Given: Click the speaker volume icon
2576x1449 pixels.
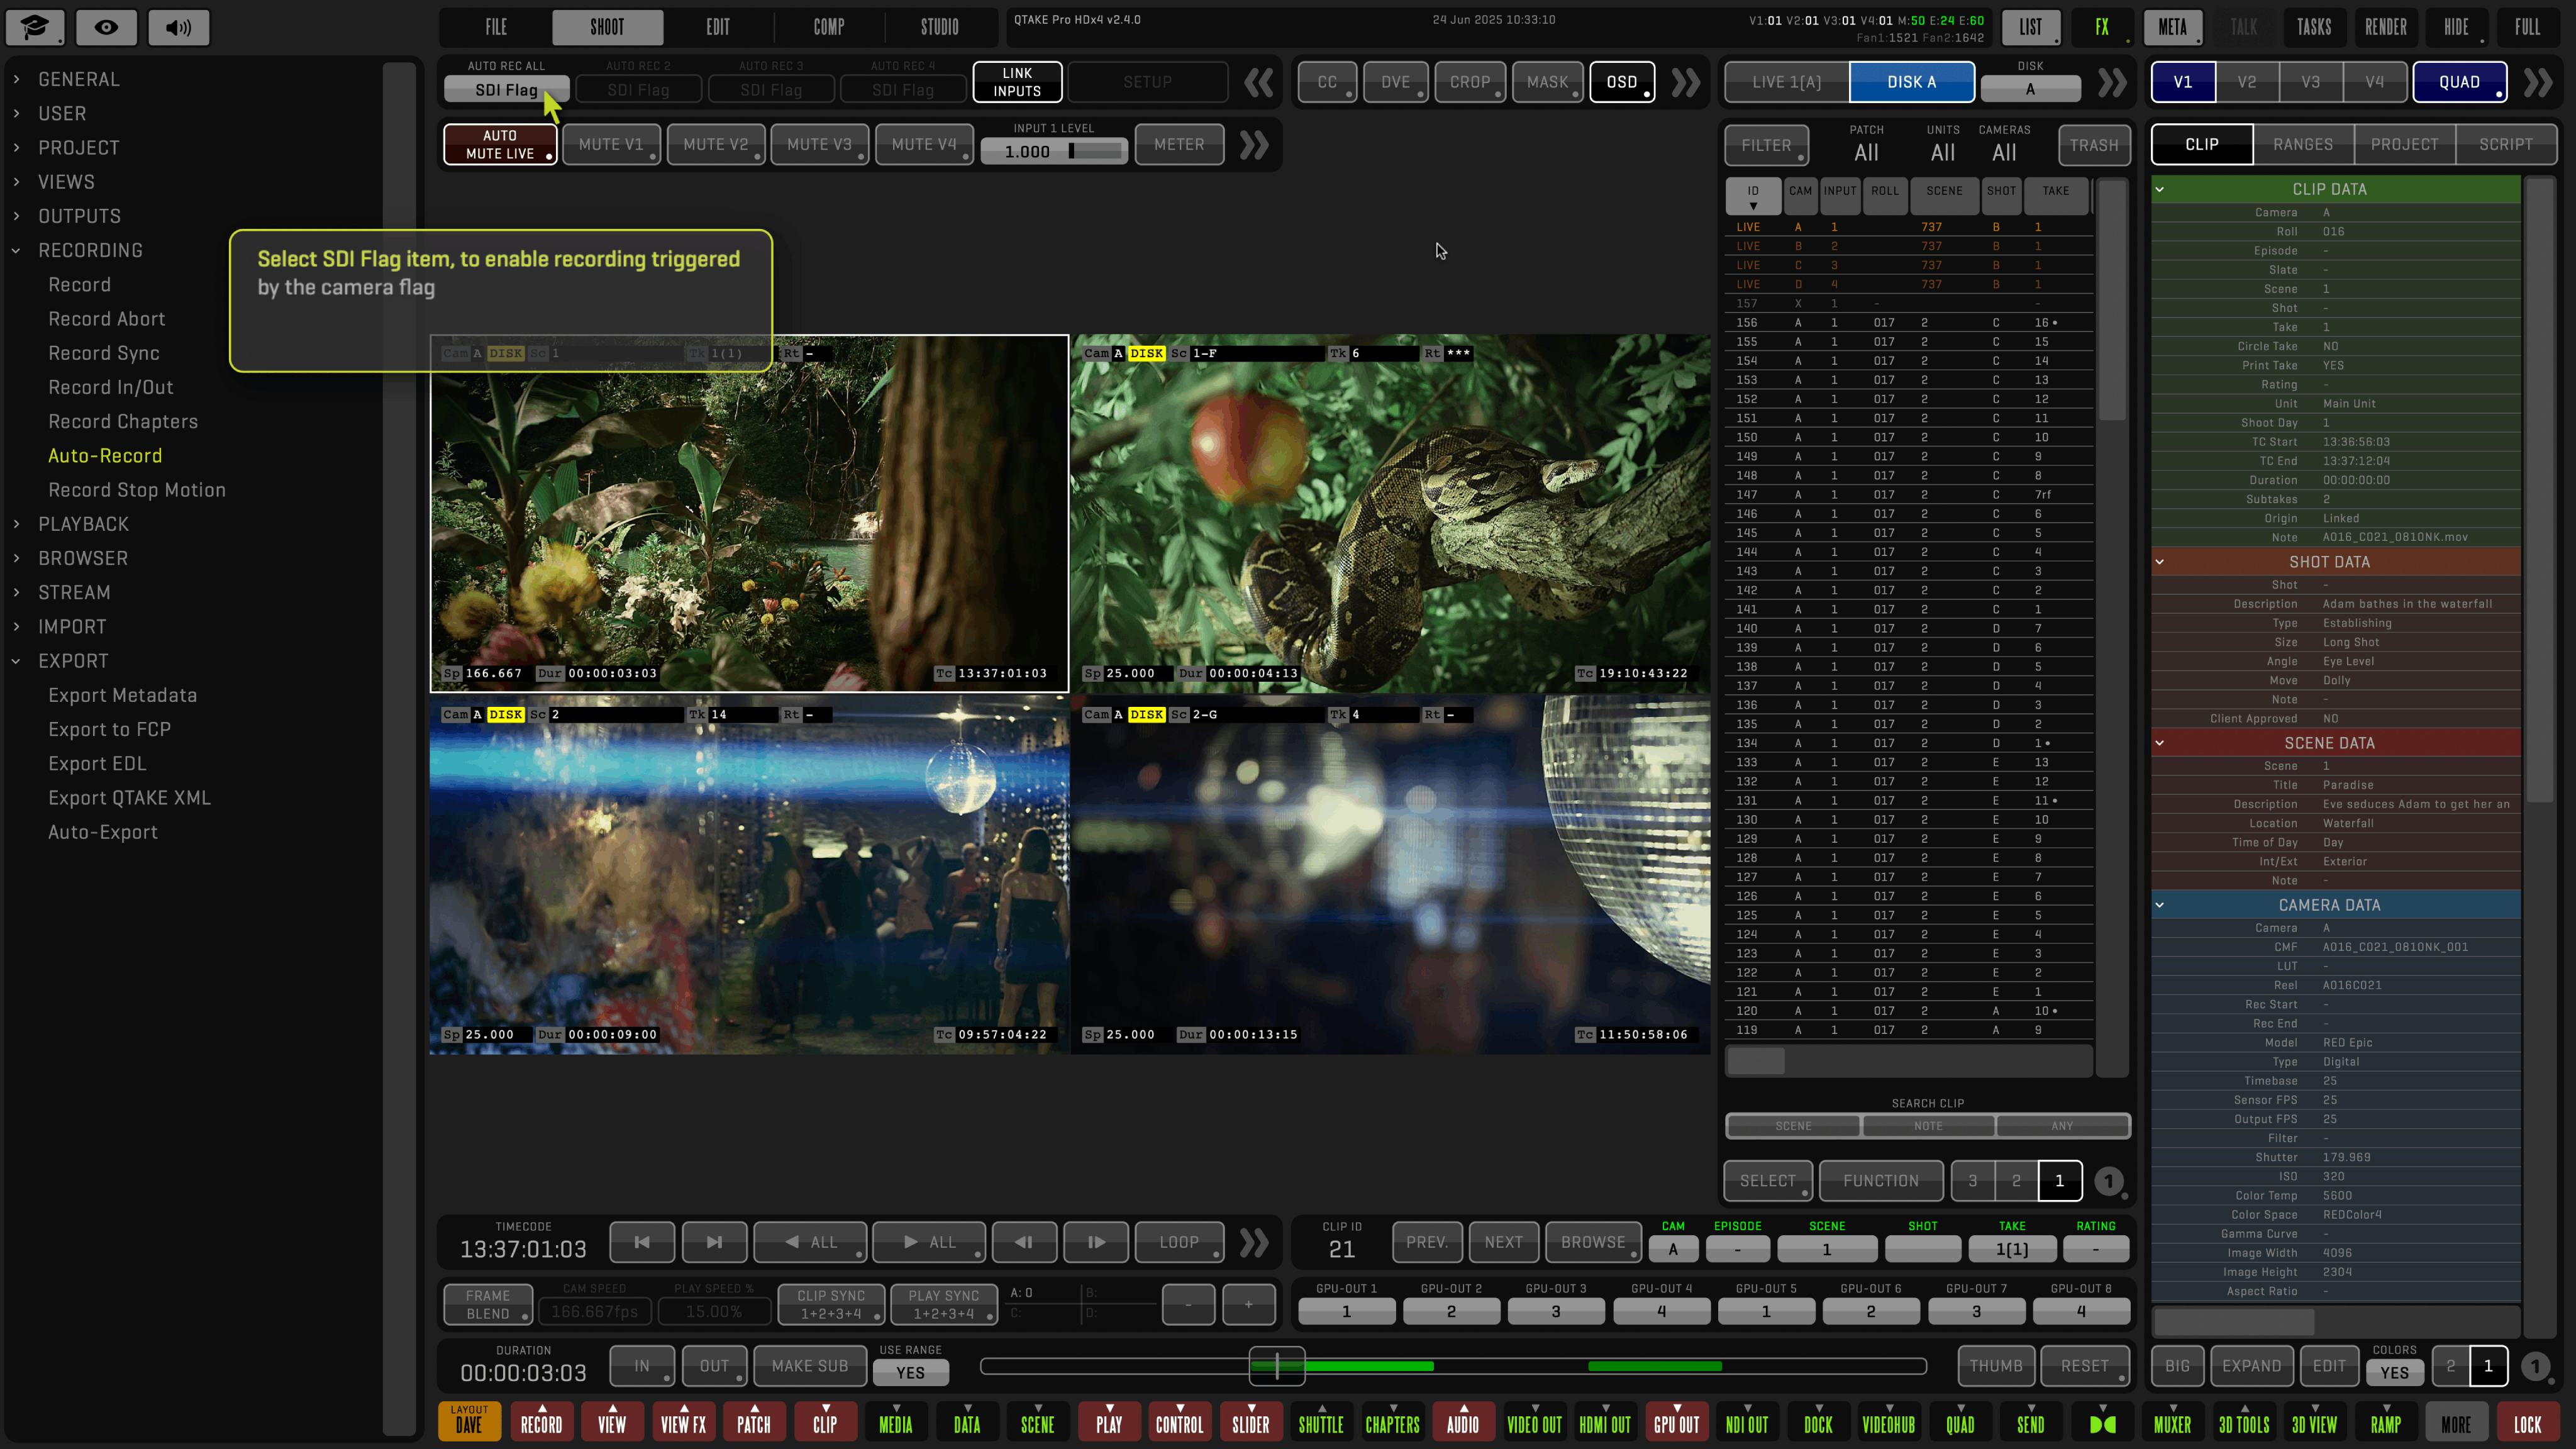Looking at the screenshot, I should [x=179, y=27].
